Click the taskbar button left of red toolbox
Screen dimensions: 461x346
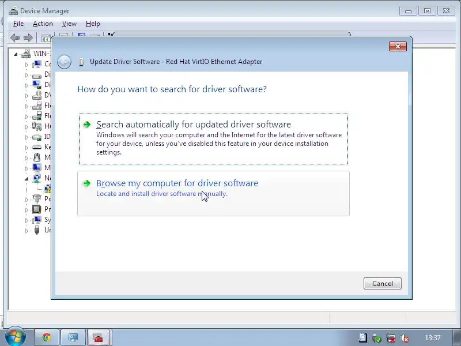click(73, 337)
